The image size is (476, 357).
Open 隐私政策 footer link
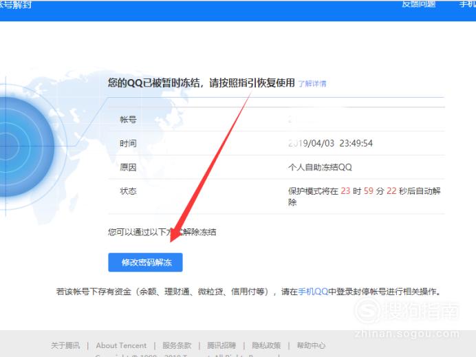pyautogui.click(x=266, y=345)
